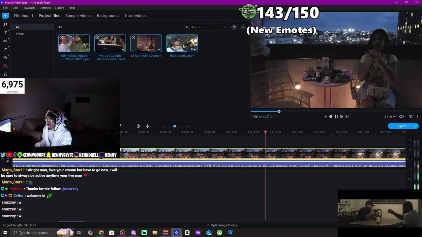This screenshot has width=422, height=237.
Task: Switch to the Sample videos tab
Action: (78, 15)
